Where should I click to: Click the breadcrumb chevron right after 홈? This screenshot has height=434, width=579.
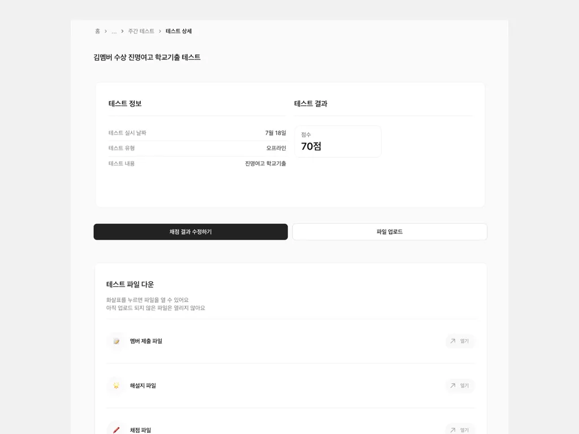[106, 31]
